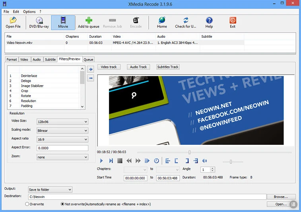
Task: Remove a filter with the minus button
Action: point(91,78)
